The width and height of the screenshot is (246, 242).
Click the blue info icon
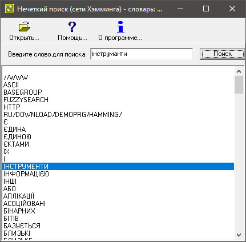(x=120, y=27)
